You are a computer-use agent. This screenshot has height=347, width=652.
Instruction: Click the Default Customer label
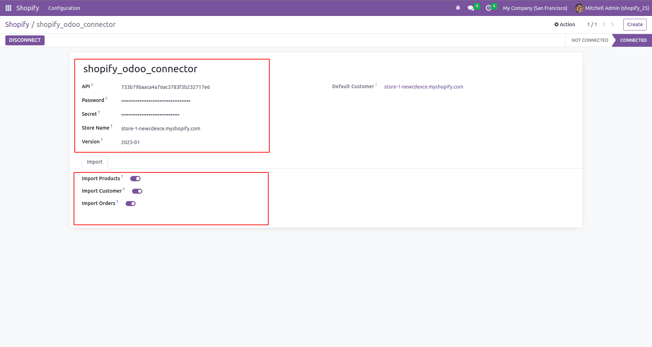click(x=353, y=86)
